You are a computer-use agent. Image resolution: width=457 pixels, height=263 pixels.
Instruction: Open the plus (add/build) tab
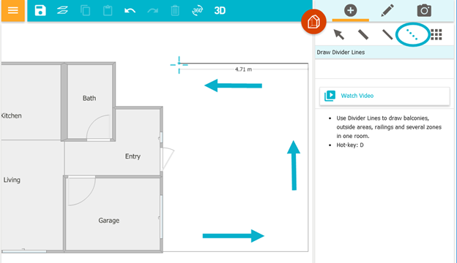point(350,11)
